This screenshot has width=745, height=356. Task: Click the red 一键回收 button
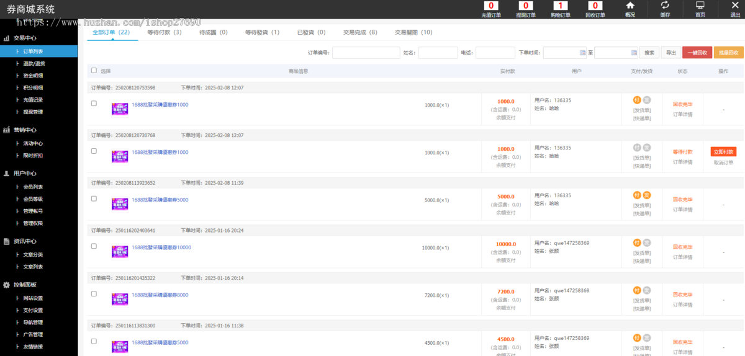(x=697, y=53)
